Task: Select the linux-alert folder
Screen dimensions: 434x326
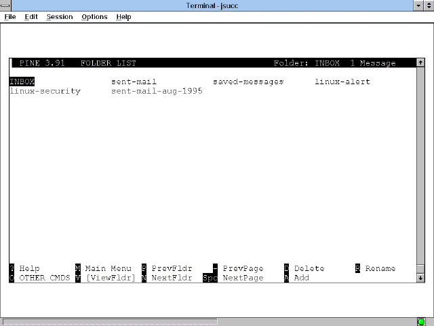Action: [342, 81]
